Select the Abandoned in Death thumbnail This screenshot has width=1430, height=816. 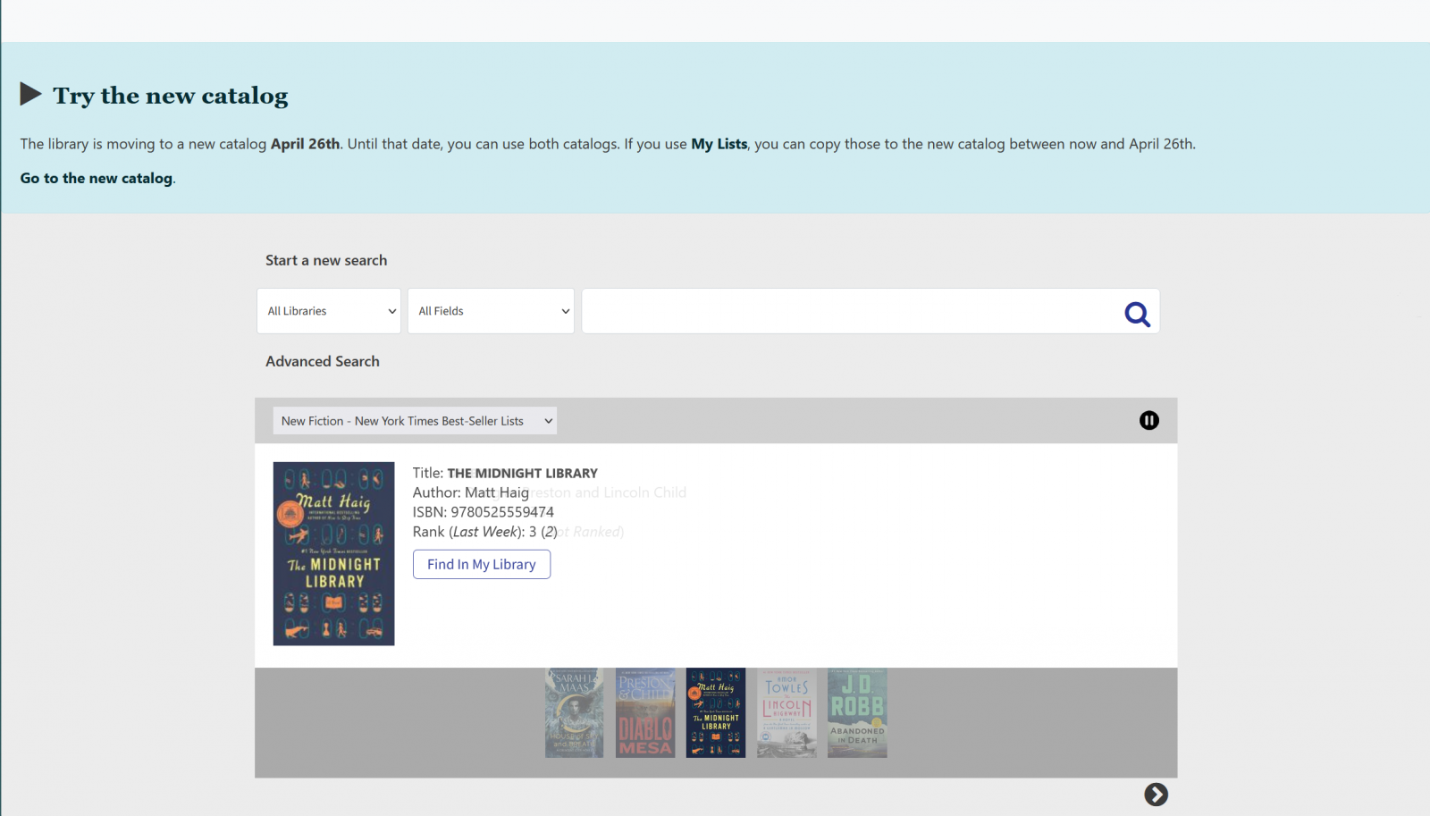coord(857,713)
